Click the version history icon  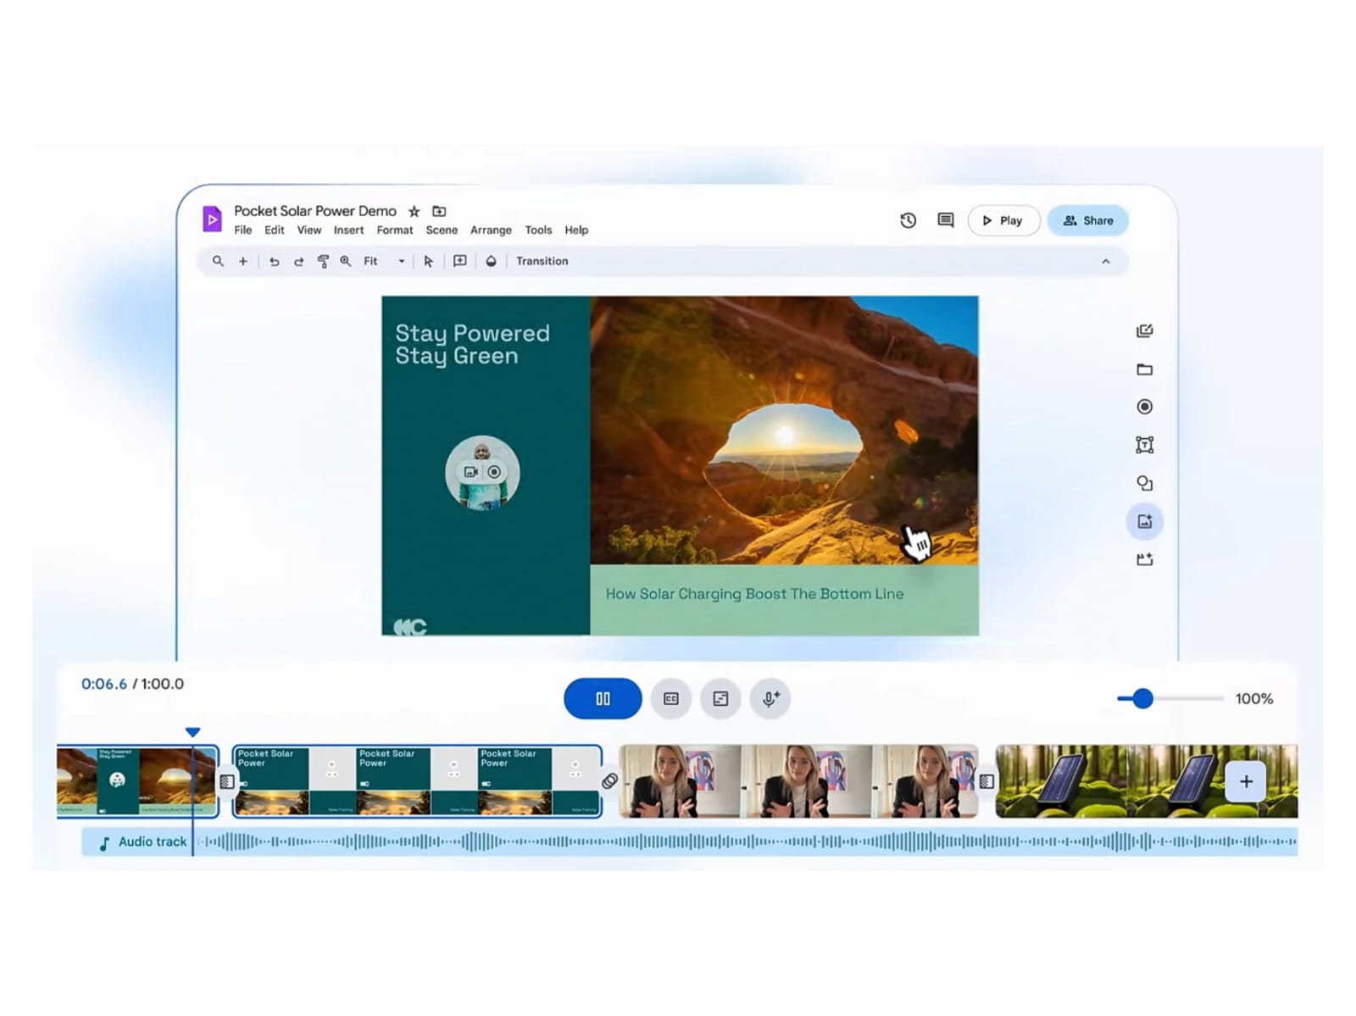[x=908, y=220]
